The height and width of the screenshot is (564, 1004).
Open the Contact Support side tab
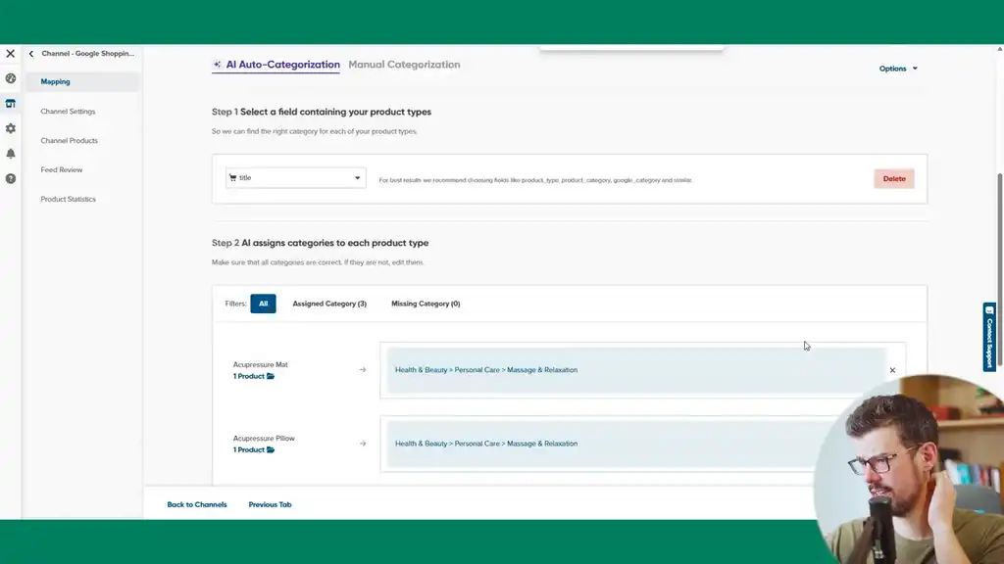click(x=988, y=333)
